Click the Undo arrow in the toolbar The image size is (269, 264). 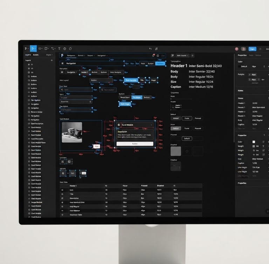[x=150, y=49]
